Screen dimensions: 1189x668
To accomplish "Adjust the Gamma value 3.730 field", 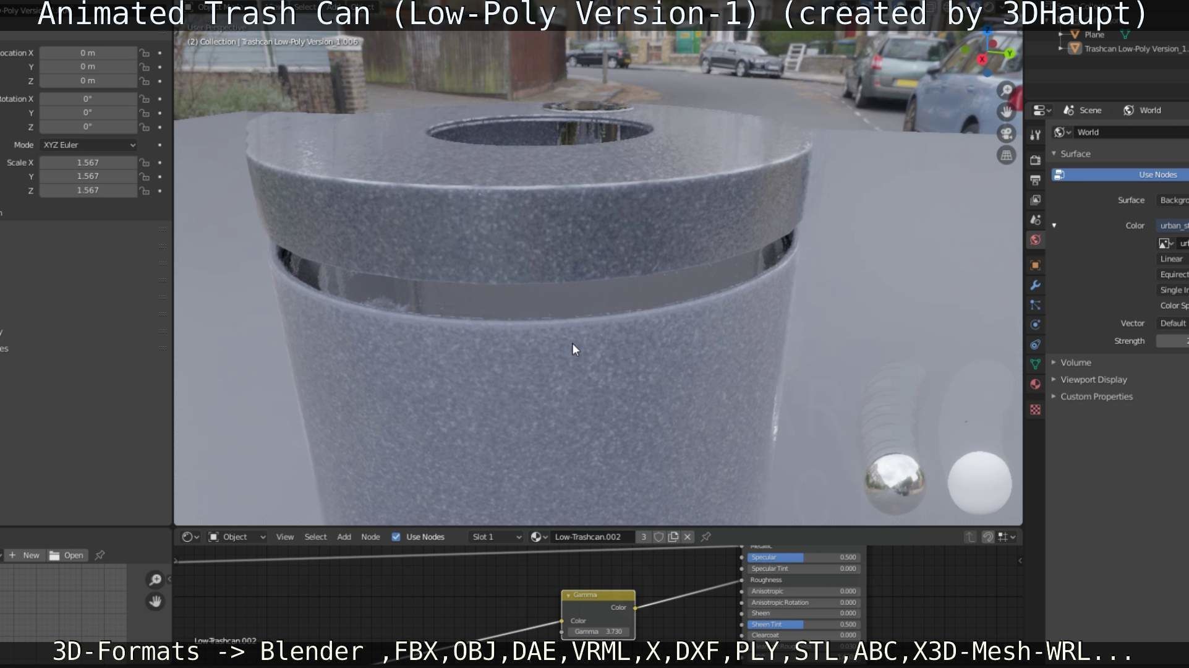I will [x=598, y=632].
